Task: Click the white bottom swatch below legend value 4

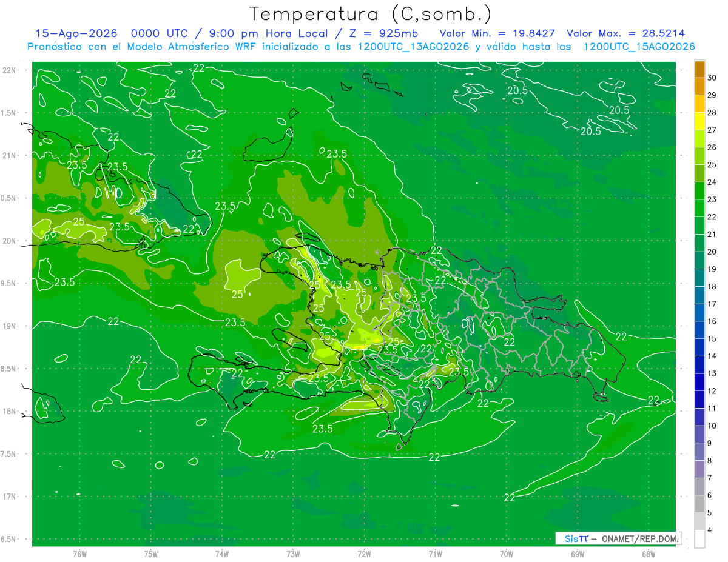Action: click(699, 540)
